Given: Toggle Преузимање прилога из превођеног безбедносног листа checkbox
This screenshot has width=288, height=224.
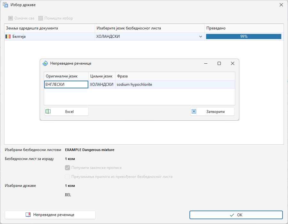Looking at the screenshot, I should pyautogui.click(x=68, y=177).
